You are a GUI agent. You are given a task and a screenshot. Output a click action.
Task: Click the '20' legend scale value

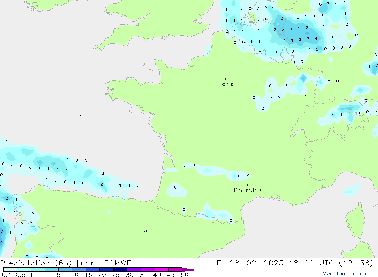[102, 275]
